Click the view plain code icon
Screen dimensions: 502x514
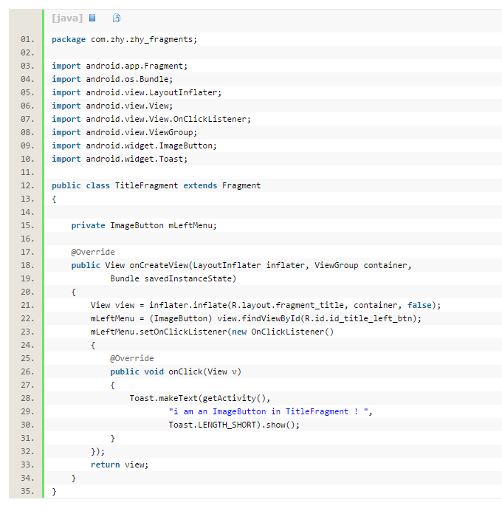coord(92,18)
